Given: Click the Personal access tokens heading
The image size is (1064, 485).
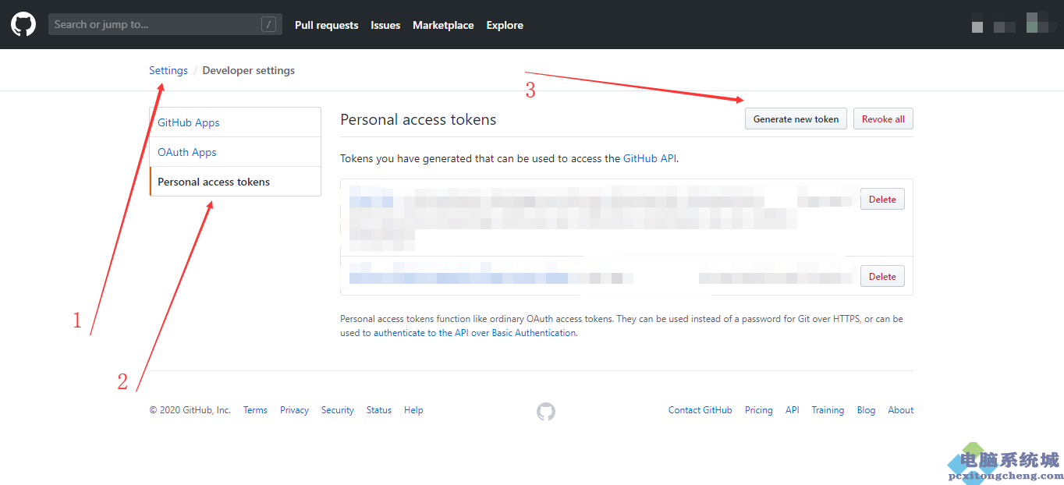Looking at the screenshot, I should 418,119.
